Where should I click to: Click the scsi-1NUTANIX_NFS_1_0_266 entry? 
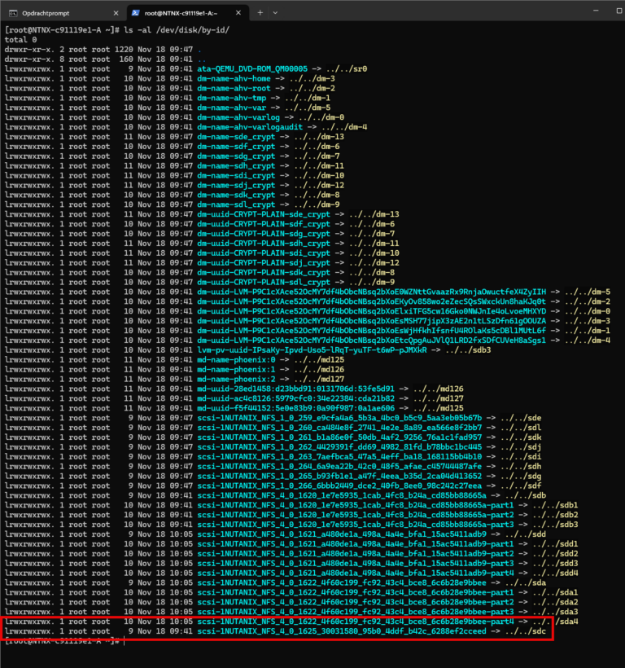[339, 486]
